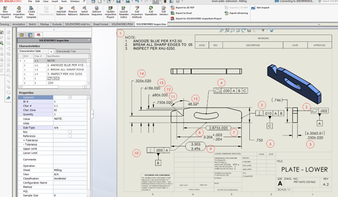Open Edit Operations
The width and height of the screenshot is (338, 197).
151,11
